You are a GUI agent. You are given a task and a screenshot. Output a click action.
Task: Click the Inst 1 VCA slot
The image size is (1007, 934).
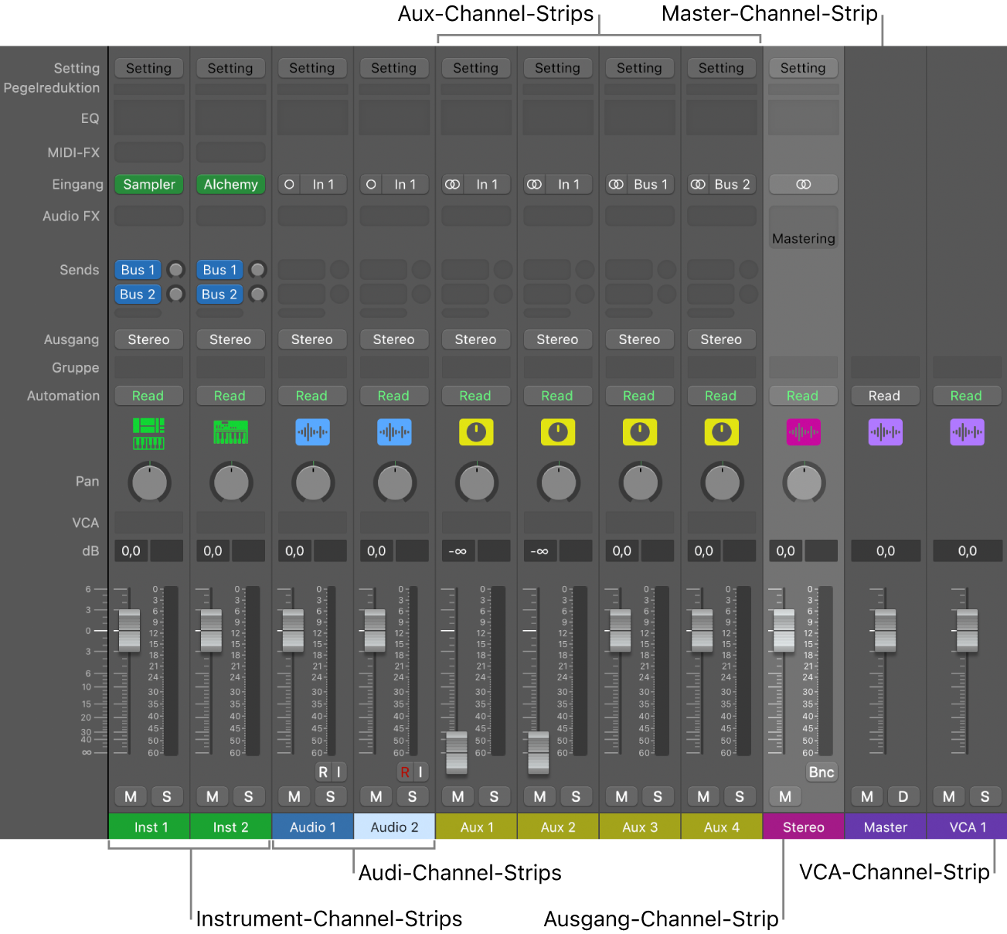(149, 522)
